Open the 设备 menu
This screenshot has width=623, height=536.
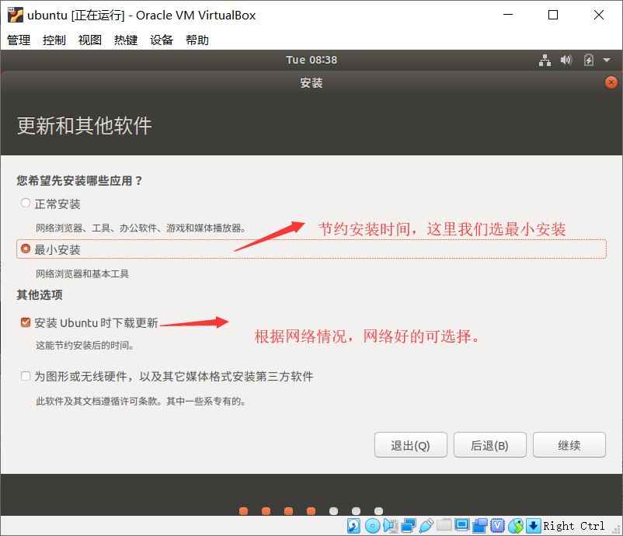(162, 40)
